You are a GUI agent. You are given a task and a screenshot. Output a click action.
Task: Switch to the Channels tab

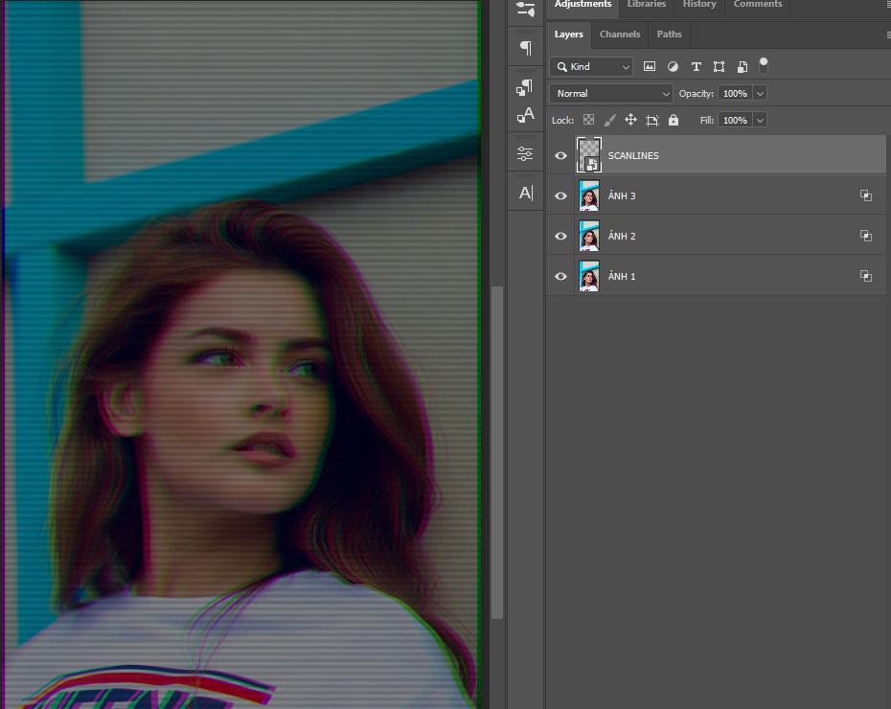click(620, 34)
